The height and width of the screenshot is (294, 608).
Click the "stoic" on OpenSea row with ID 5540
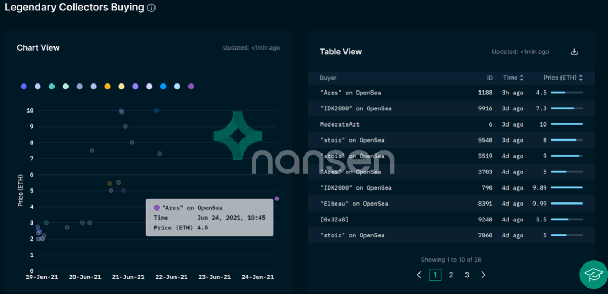click(x=451, y=140)
